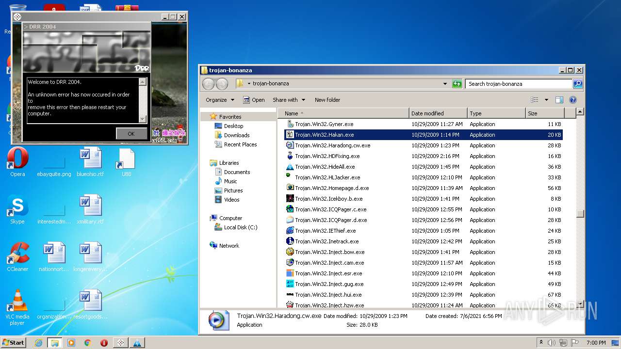Click the Start button
This screenshot has width=621, height=349.
13,342
